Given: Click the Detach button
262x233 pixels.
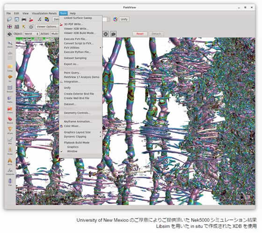Looking at the screenshot, I should point(156,34).
